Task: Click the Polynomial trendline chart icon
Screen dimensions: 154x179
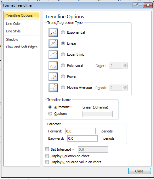Action: 53,65
